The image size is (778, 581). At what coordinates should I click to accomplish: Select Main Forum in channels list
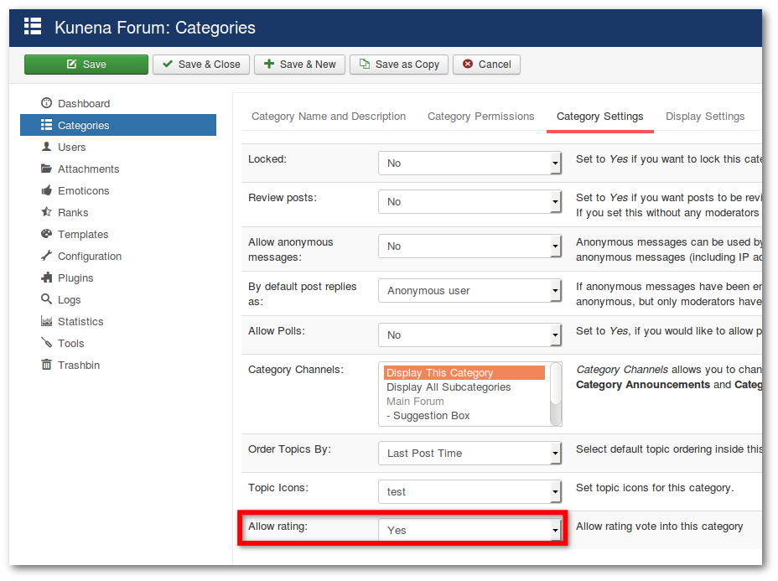464,402
